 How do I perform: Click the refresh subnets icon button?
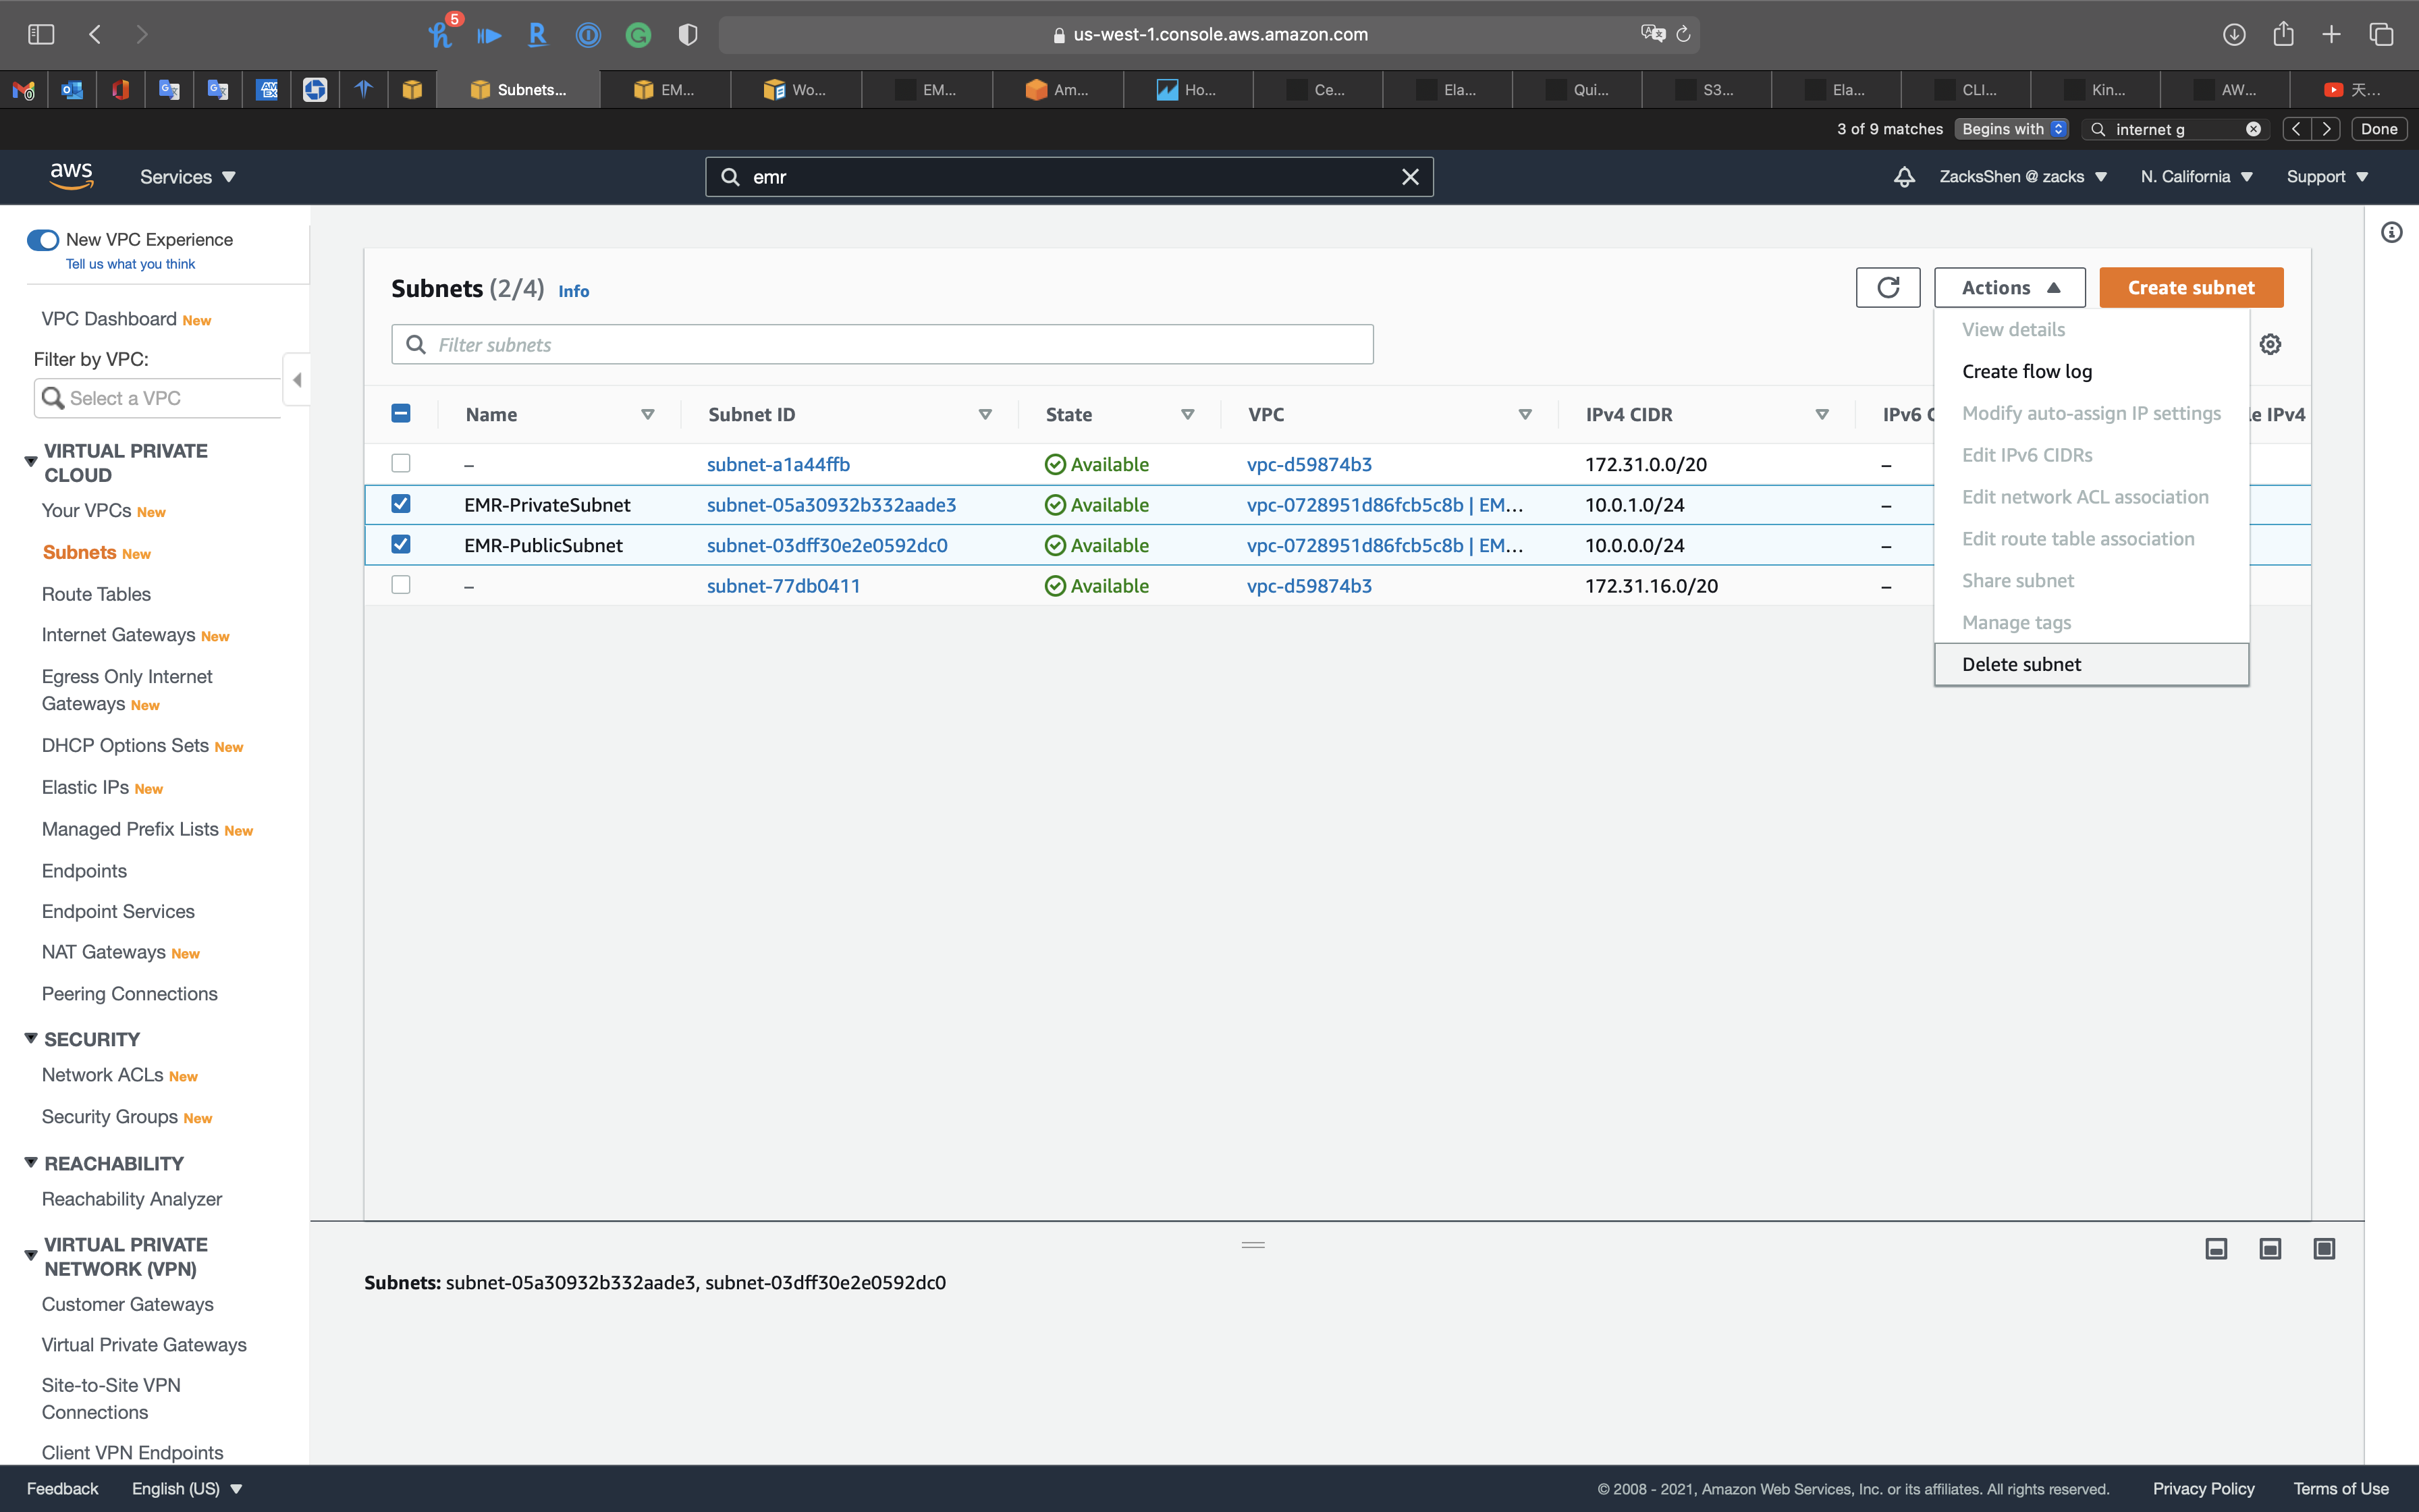(1887, 288)
